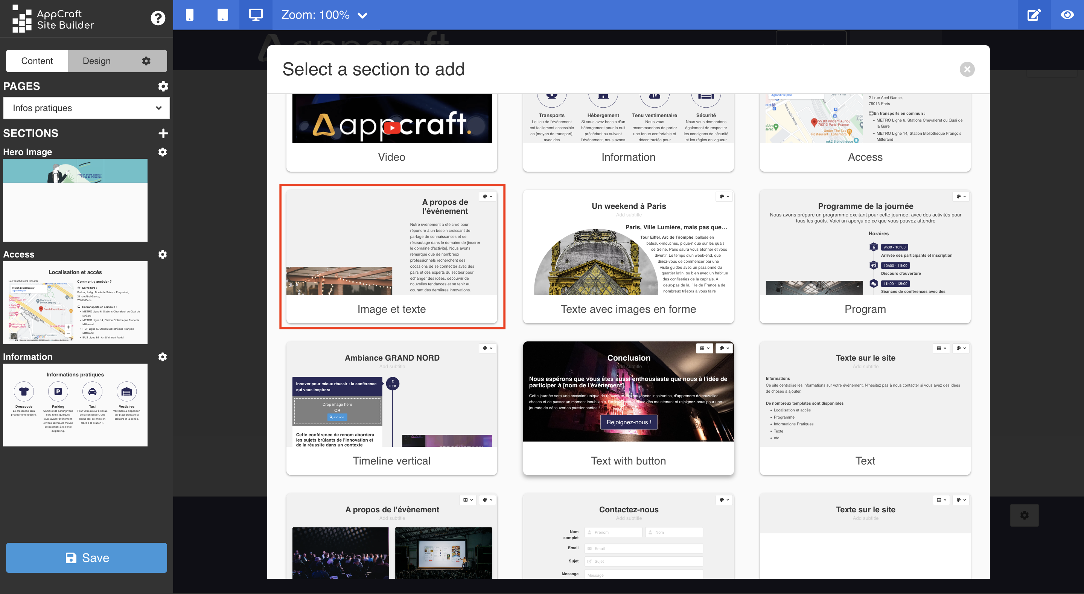Select desktop monitor preview

256,15
